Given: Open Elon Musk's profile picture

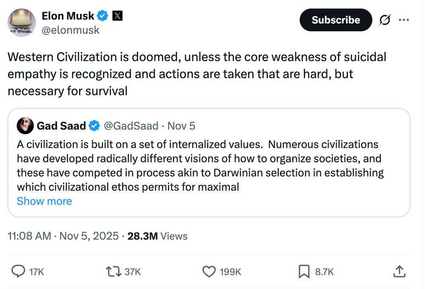Looking at the screenshot, I should [x=22, y=22].
